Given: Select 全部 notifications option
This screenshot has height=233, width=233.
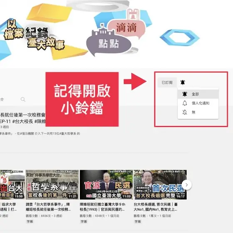Looking at the screenshot, I should point(198,94).
